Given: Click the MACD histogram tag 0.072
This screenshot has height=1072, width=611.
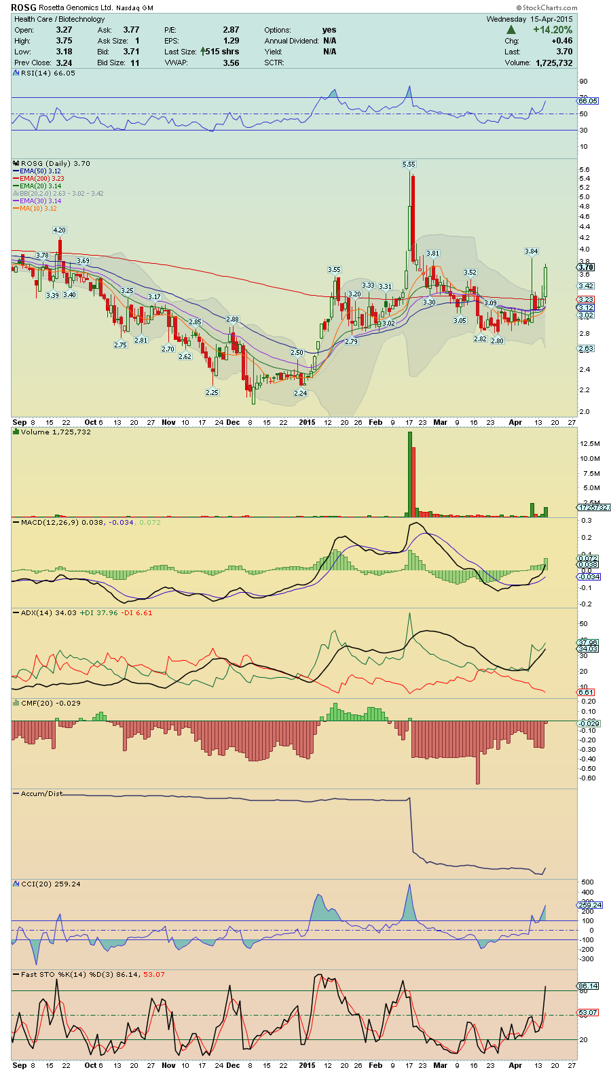Looking at the screenshot, I should coord(588,558).
